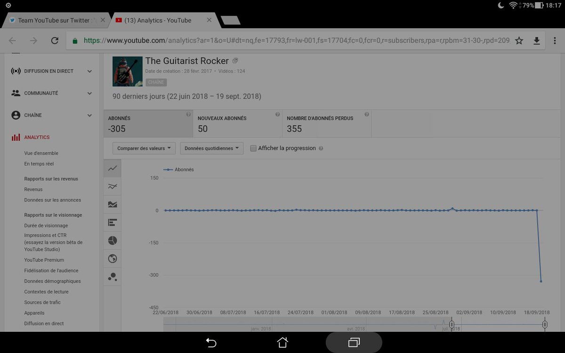
Task: Open Fidélisation de l'audience report
Action: pyautogui.click(x=51, y=271)
